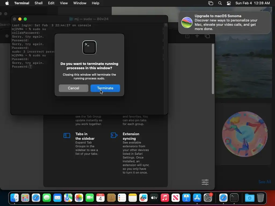Open FaceTime from the Dock
275x206 pixels.
click(90, 198)
